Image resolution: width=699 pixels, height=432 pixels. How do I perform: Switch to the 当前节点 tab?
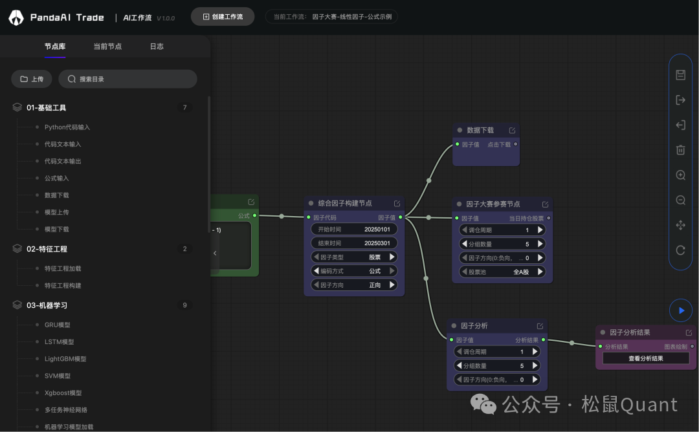point(107,47)
